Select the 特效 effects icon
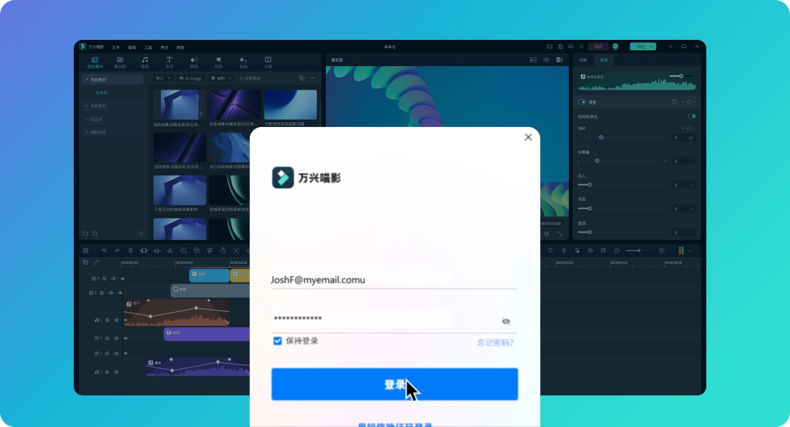Image resolution: width=790 pixels, height=427 pixels. tap(218, 60)
